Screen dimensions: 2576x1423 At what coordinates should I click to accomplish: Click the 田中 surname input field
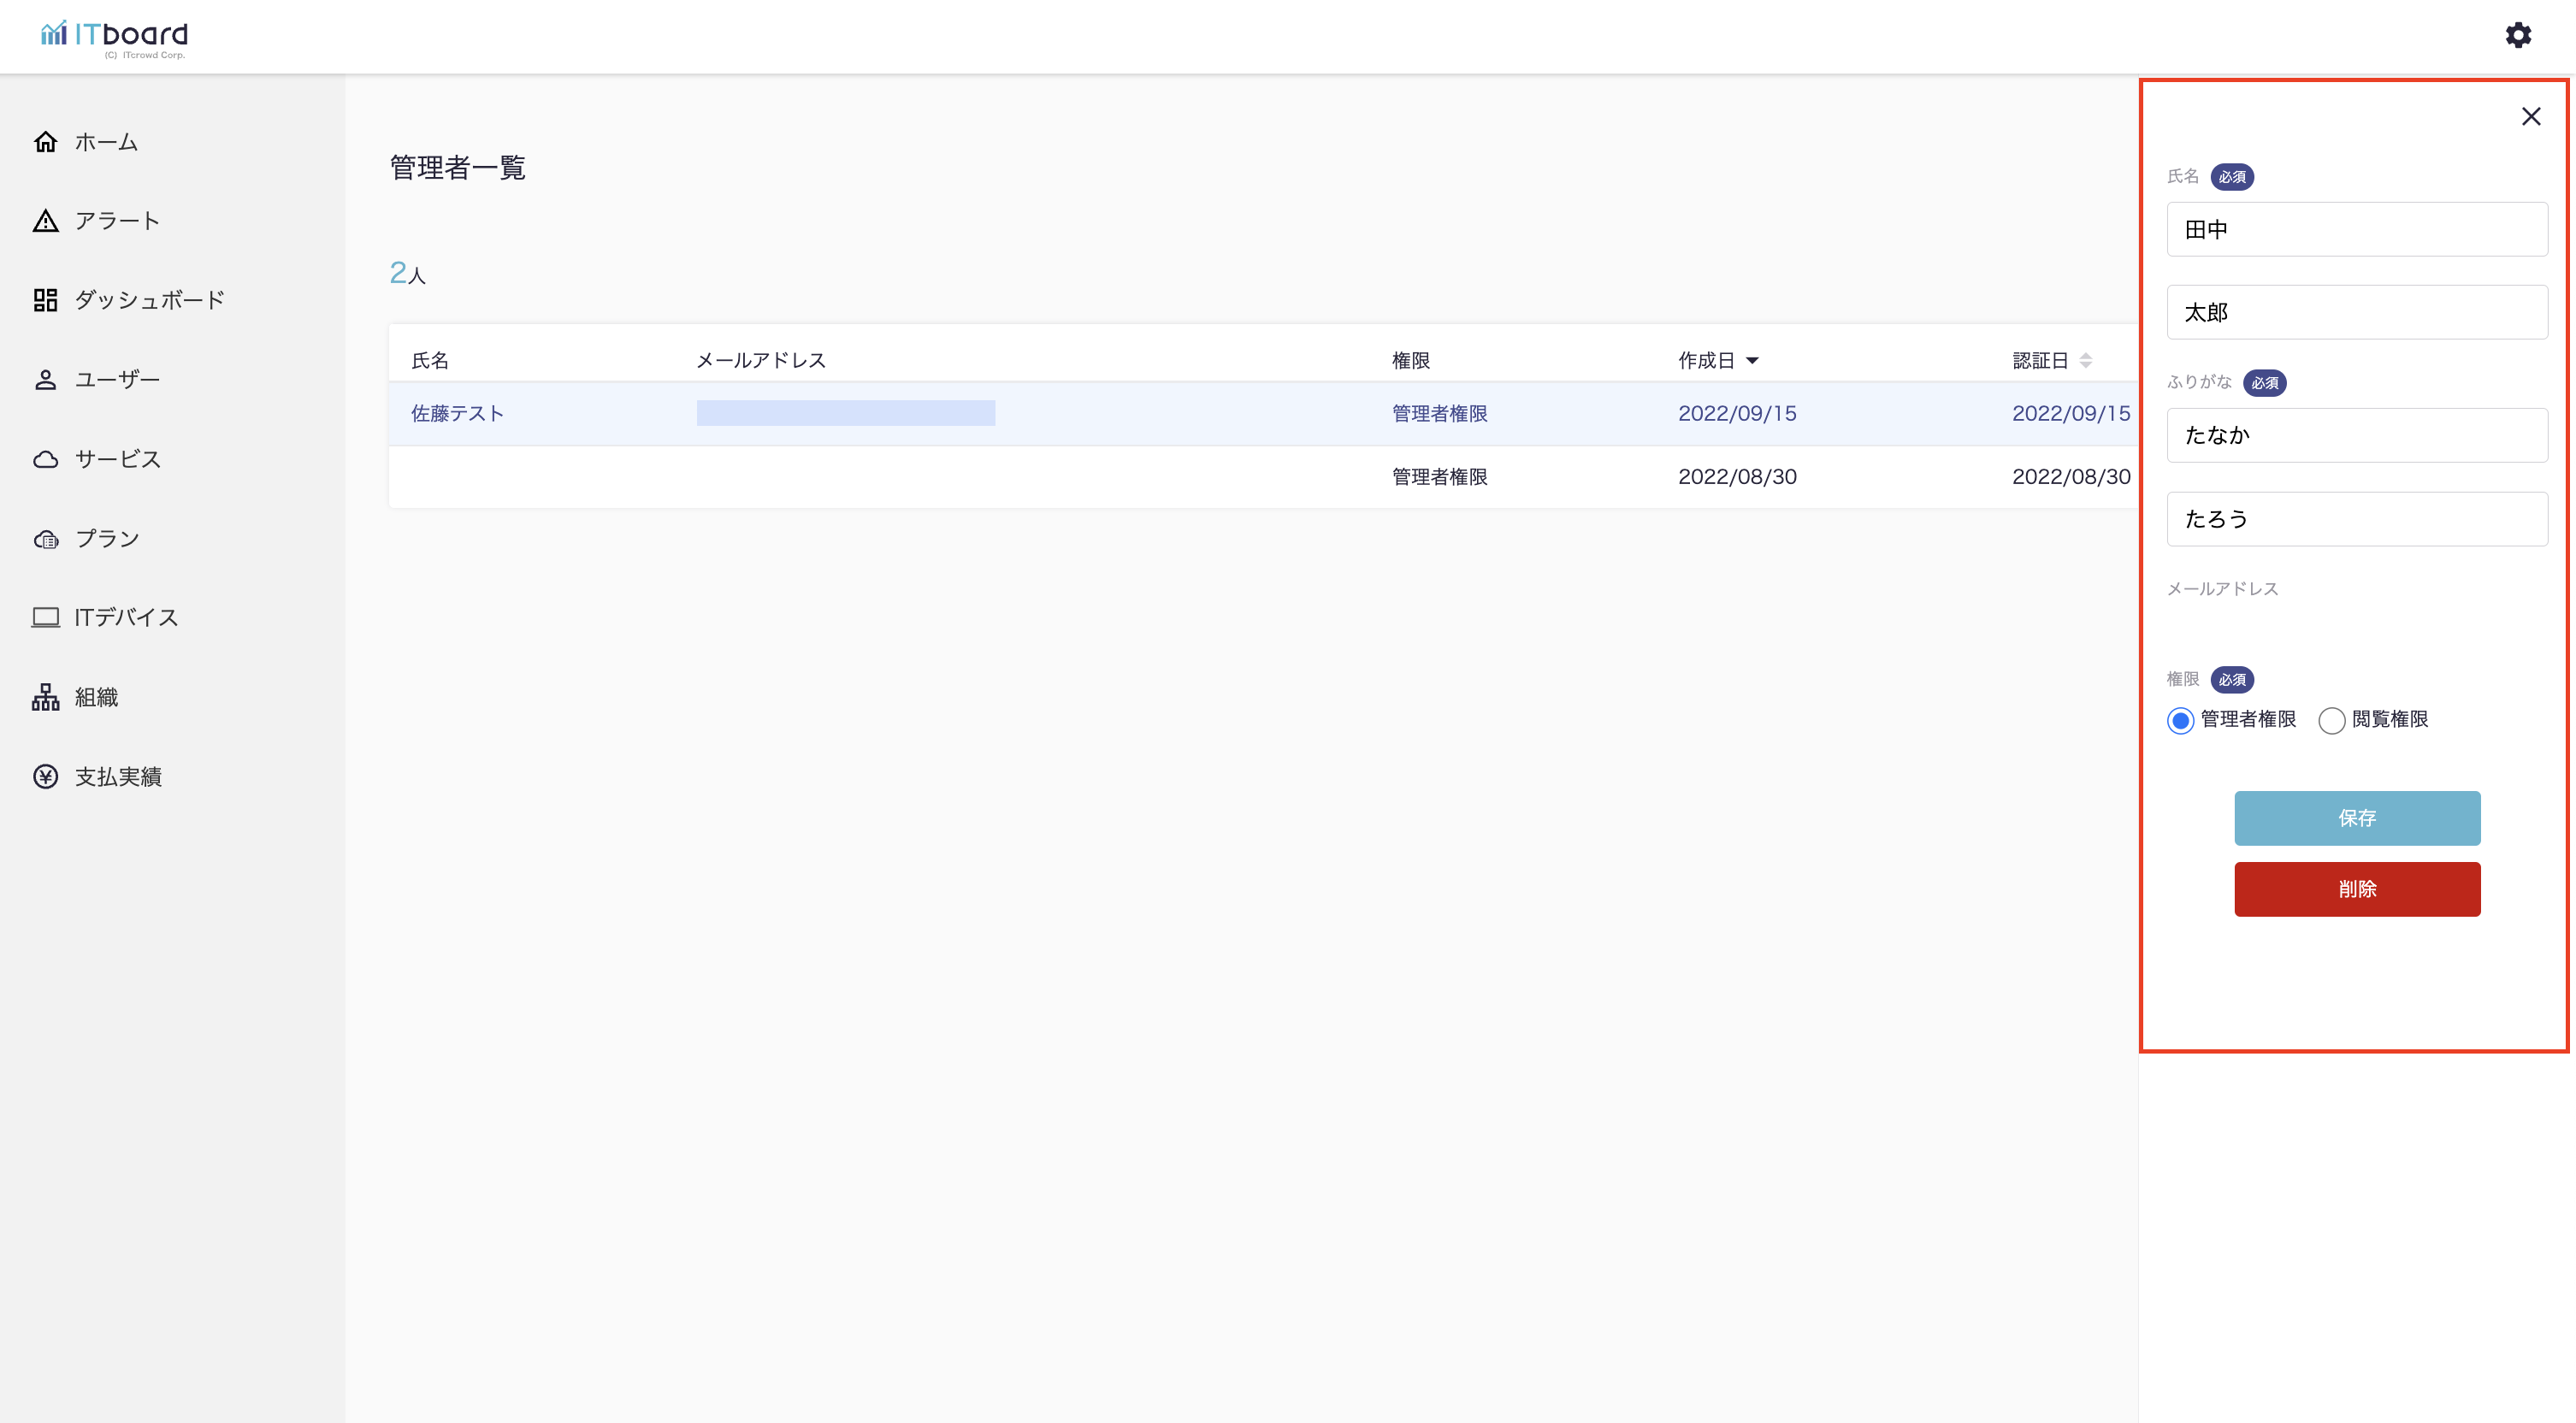(2356, 229)
